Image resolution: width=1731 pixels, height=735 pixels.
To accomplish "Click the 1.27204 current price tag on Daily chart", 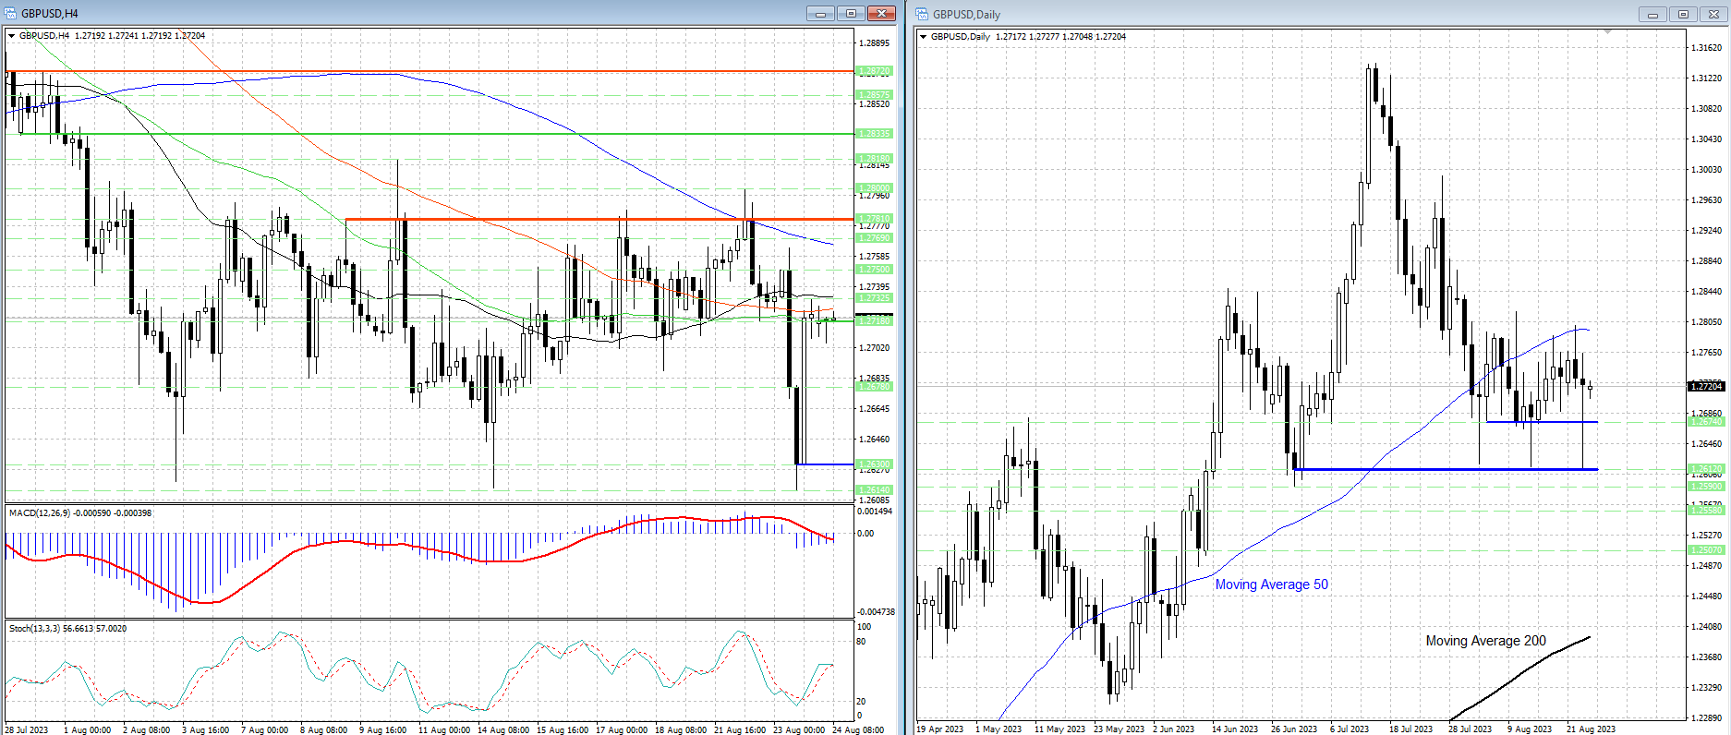I will [x=1705, y=386].
